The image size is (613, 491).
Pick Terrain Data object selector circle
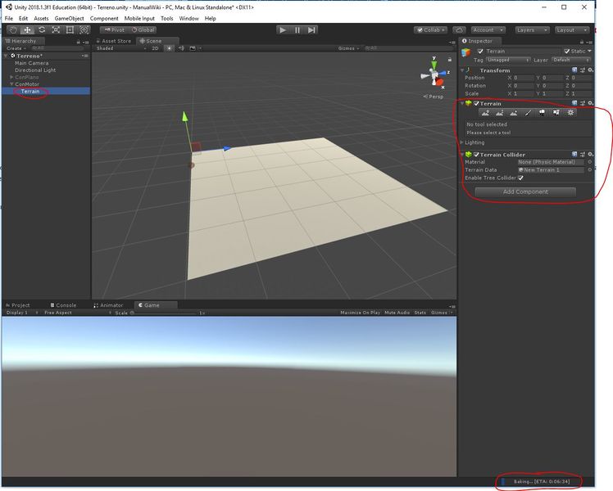coord(589,169)
